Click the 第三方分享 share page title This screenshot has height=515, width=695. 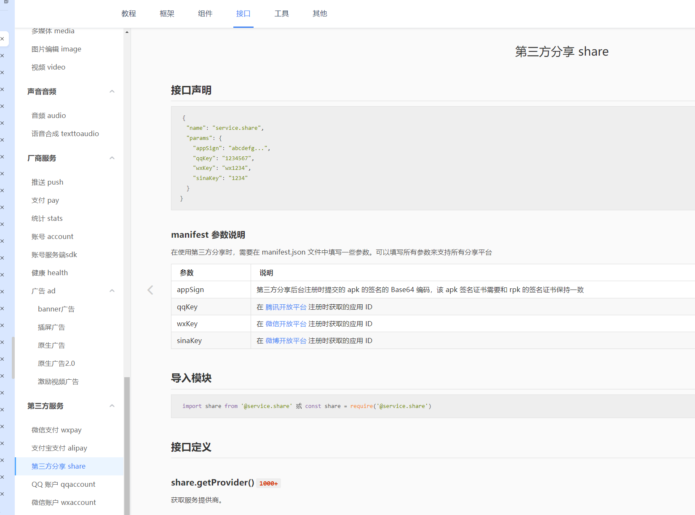point(562,51)
